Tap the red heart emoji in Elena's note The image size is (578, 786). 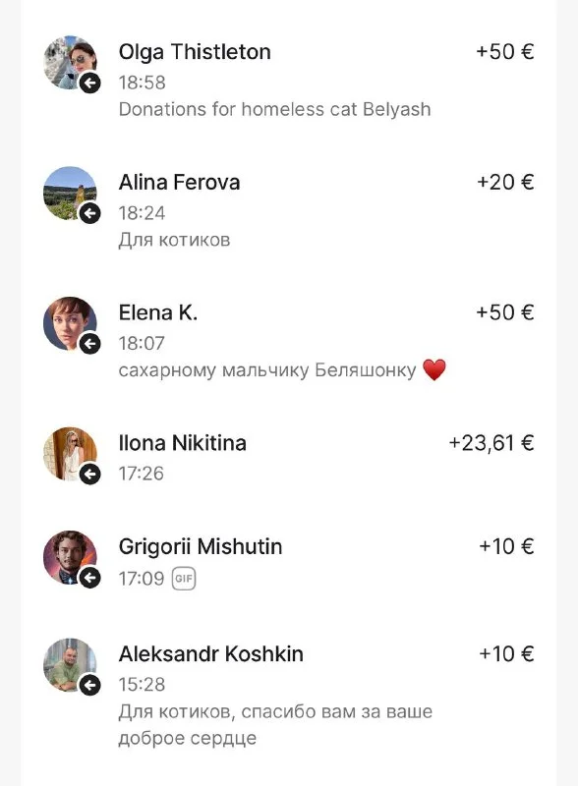pyautogui.click(x=434, y=370)
